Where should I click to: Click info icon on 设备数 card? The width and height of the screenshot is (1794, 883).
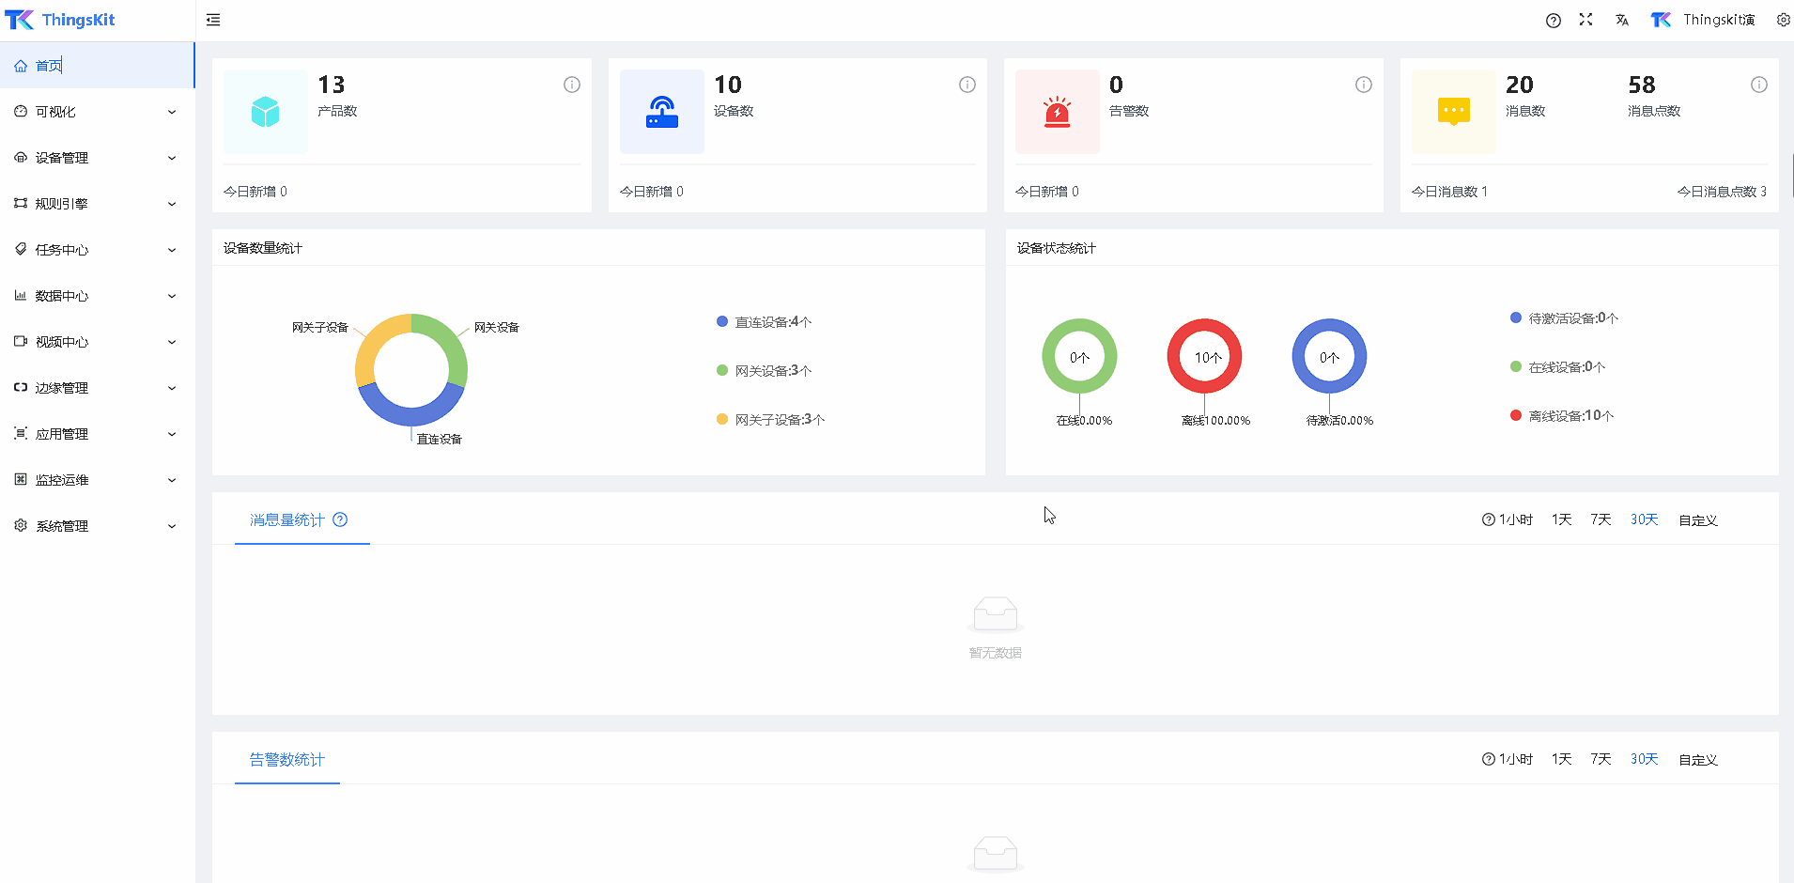pos(967,85)
